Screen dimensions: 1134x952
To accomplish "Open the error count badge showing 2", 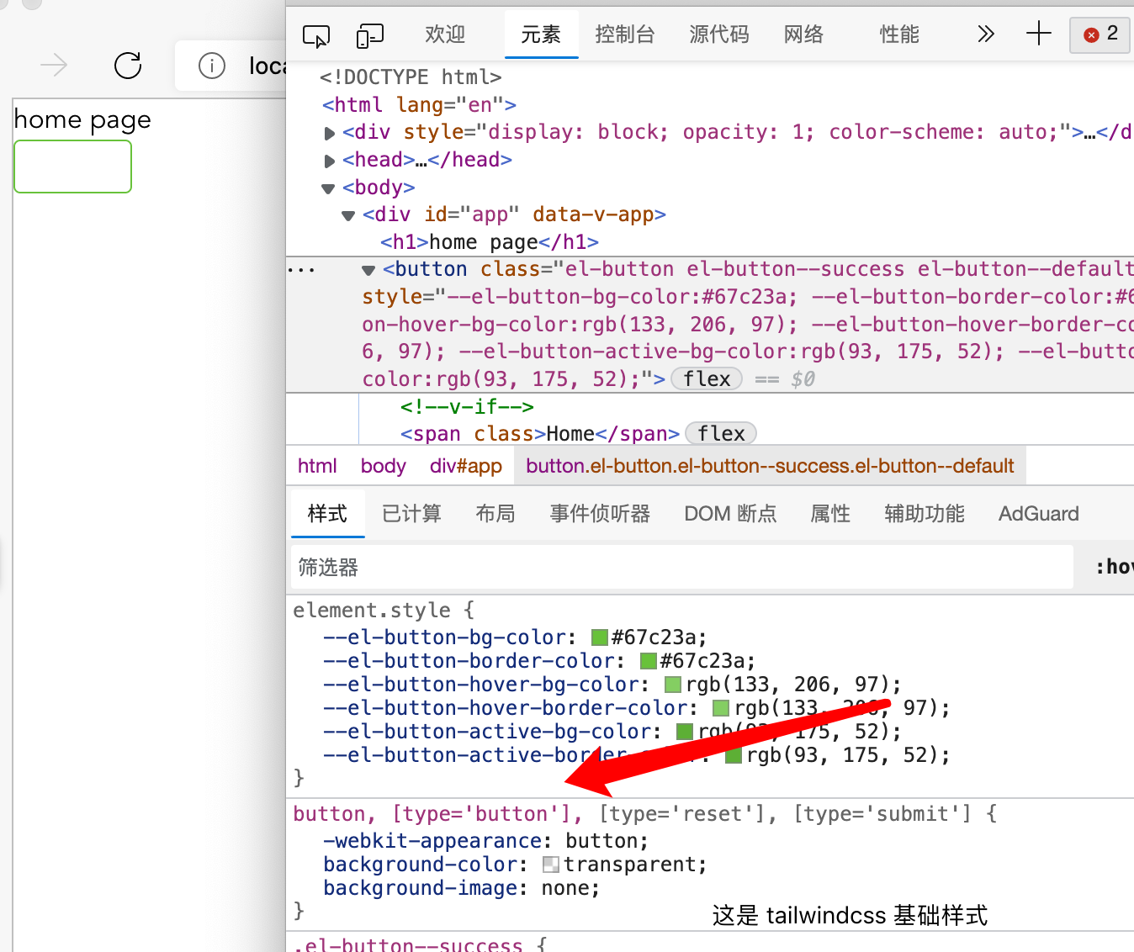I will point(1100,34).
